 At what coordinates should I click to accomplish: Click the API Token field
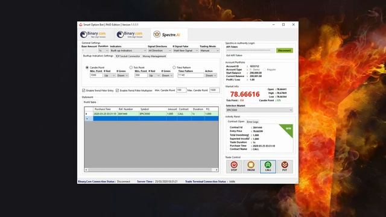pos(250,51)
